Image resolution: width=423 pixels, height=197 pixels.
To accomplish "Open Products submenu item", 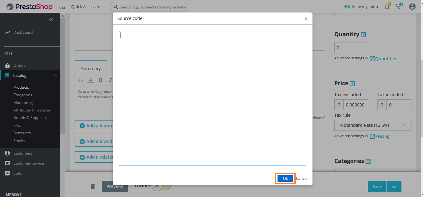I will click(x=21, y=87).
